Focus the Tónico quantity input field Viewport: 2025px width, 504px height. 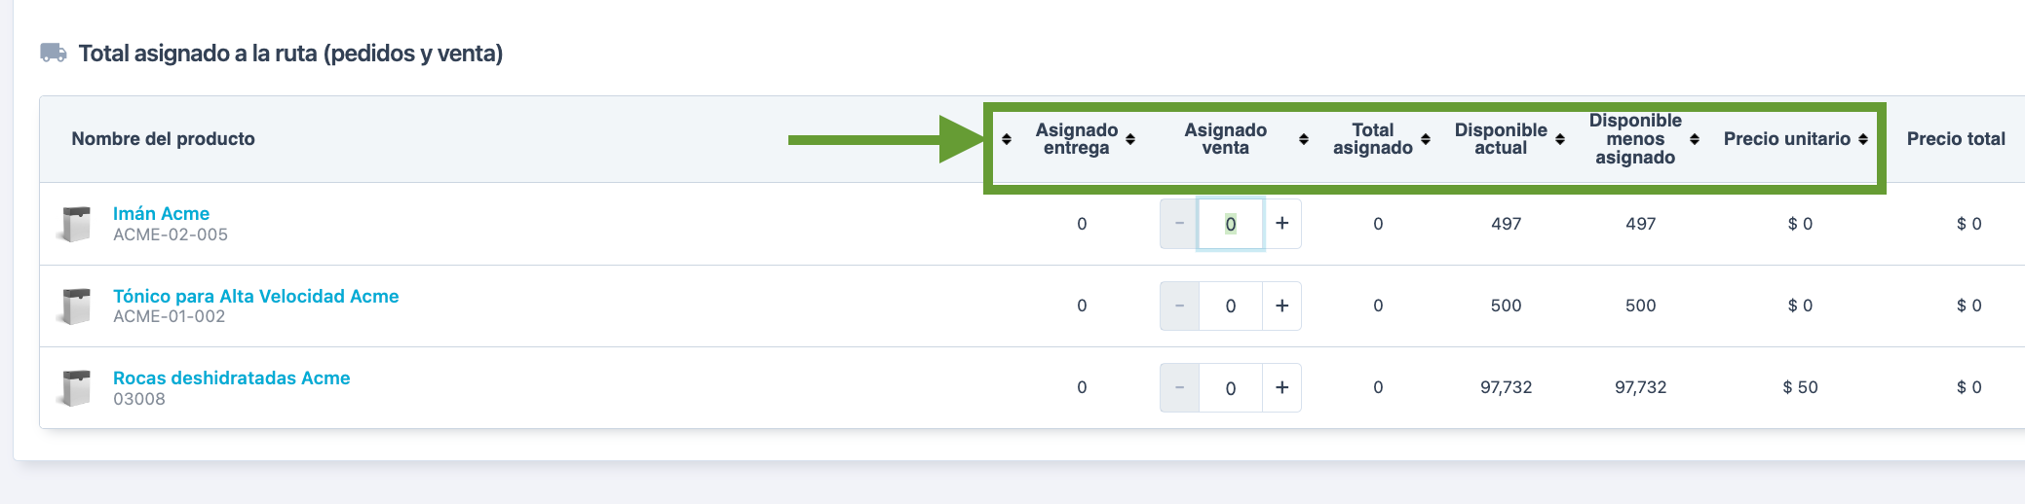[x=1231, y=306]
